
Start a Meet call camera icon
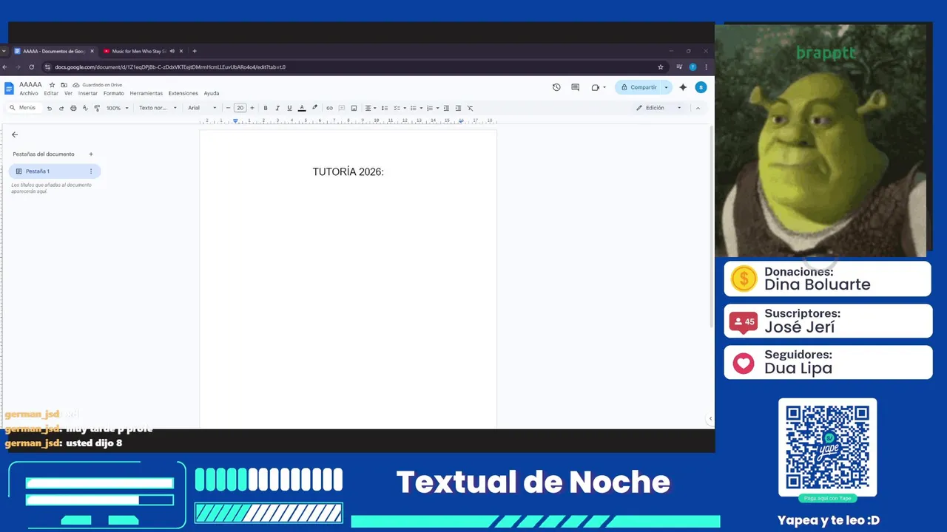point(596,87)
